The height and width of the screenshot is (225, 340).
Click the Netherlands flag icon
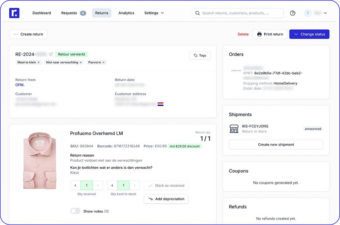160,104
